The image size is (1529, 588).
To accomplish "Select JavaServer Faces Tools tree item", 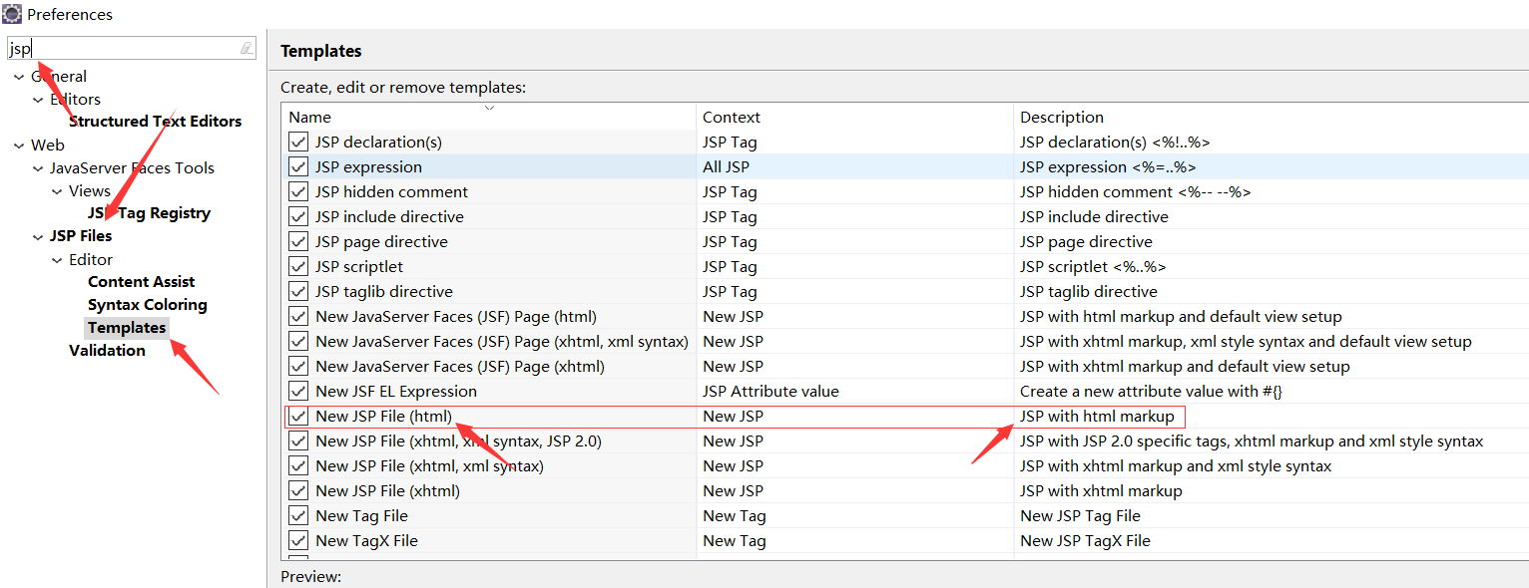I will (132, 168).
